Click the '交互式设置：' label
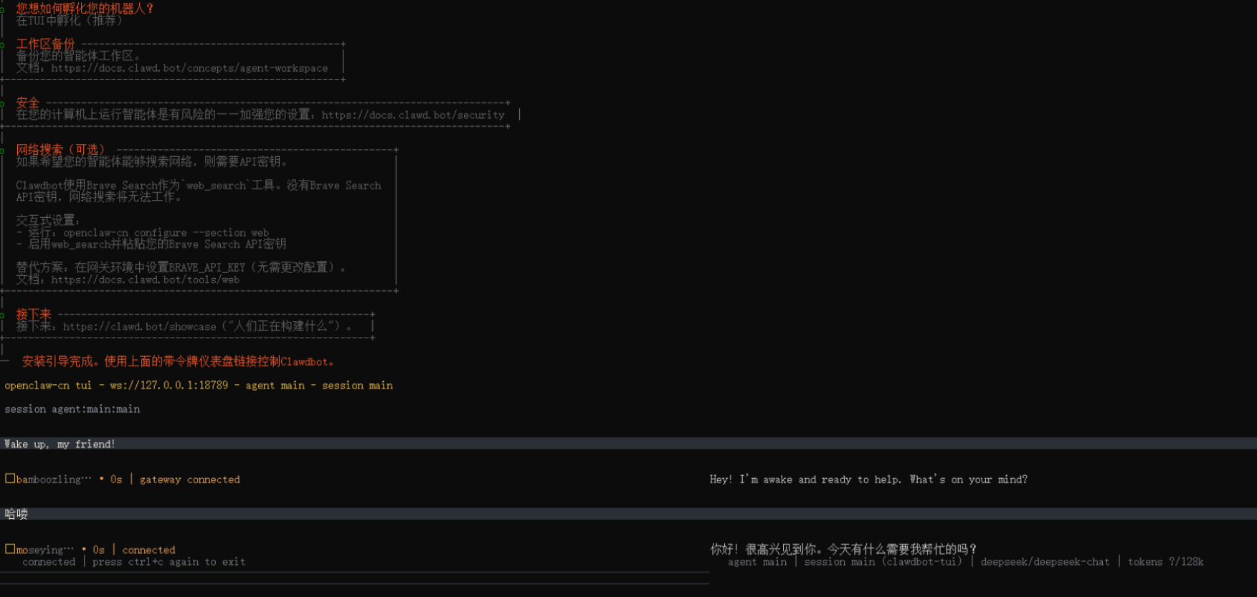 (x=48, y=221)
